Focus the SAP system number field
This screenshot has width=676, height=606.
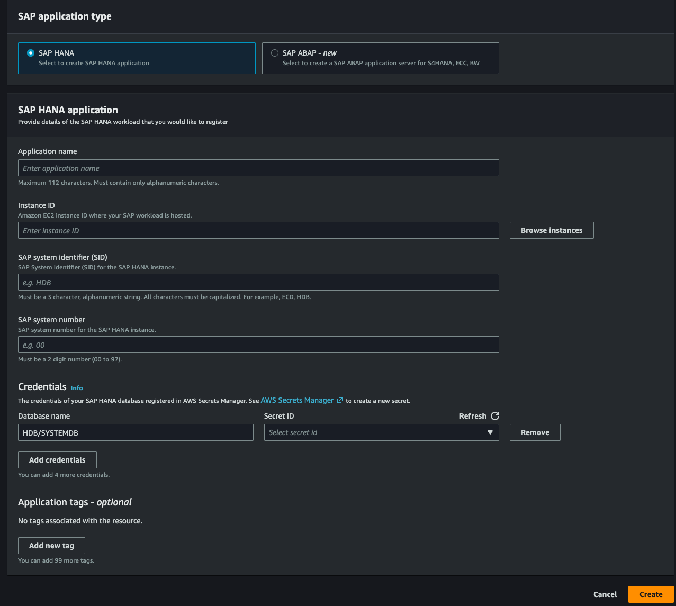pos(258,345)
